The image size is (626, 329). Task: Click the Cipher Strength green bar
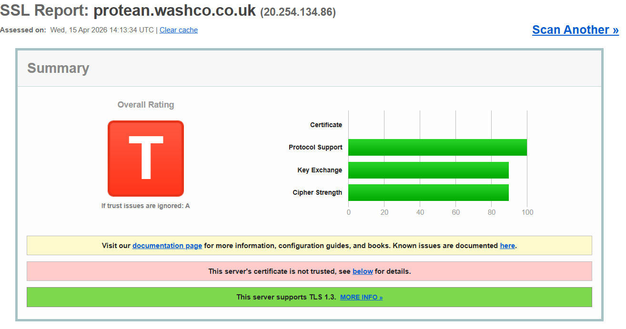(x=428, y=192)
